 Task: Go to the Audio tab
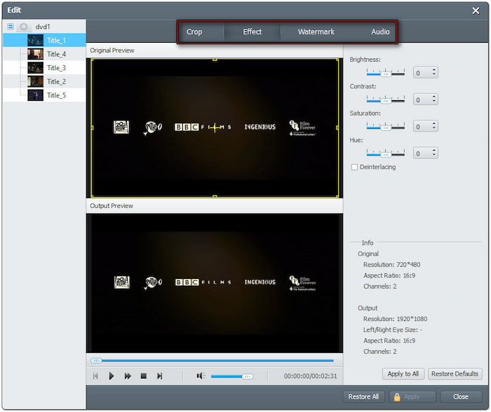coord(380,32)
